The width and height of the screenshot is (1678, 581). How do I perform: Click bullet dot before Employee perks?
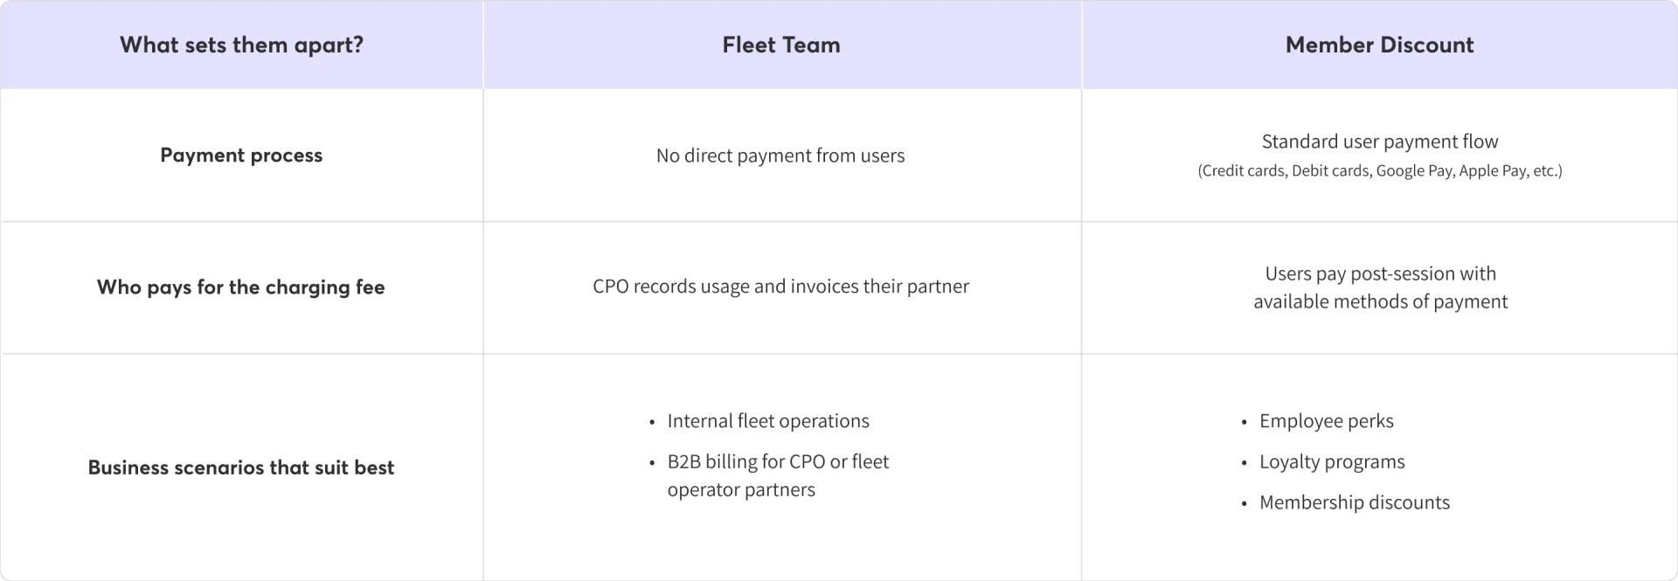[x=1244, y=423]
